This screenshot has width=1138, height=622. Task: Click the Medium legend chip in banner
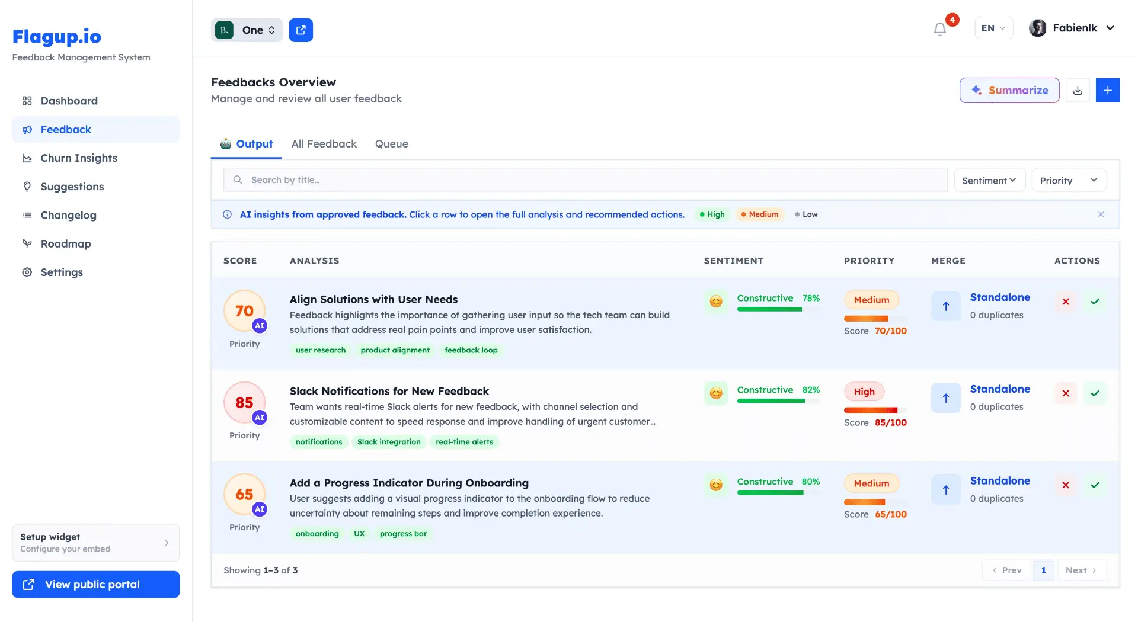coord(760,214)
